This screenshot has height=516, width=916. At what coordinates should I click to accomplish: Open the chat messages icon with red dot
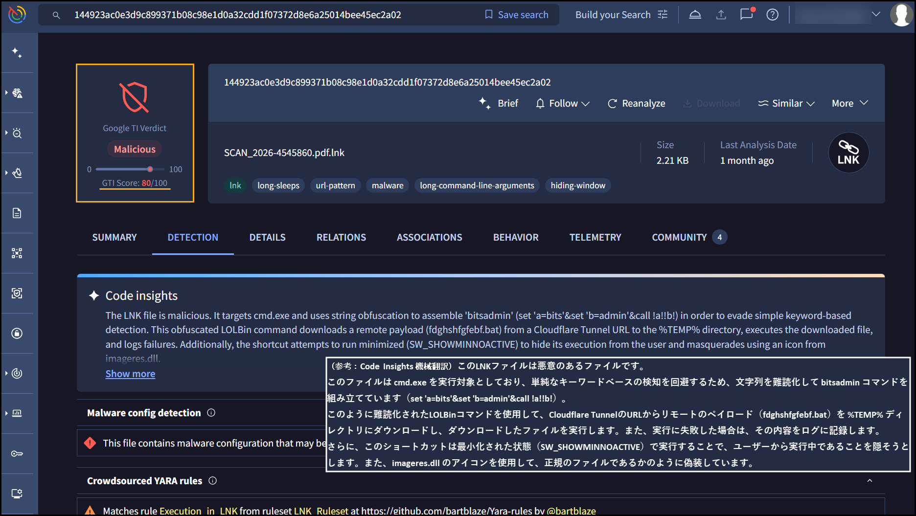(747, 14)
